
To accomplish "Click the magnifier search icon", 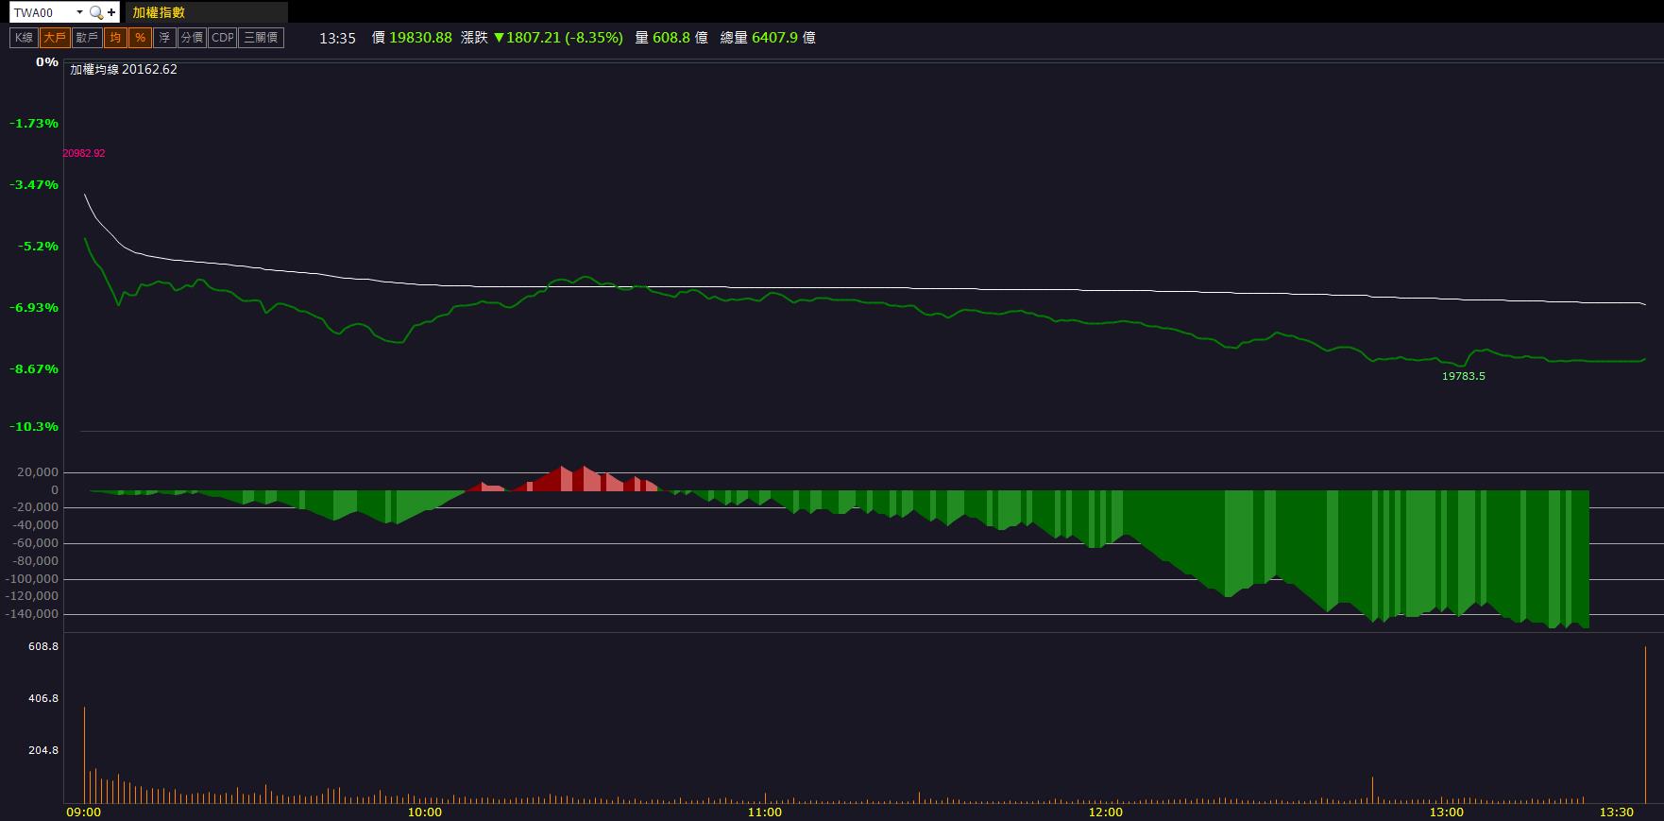I will 95,12.
